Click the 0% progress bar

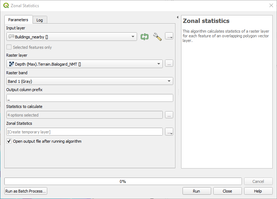click(123, 181)
